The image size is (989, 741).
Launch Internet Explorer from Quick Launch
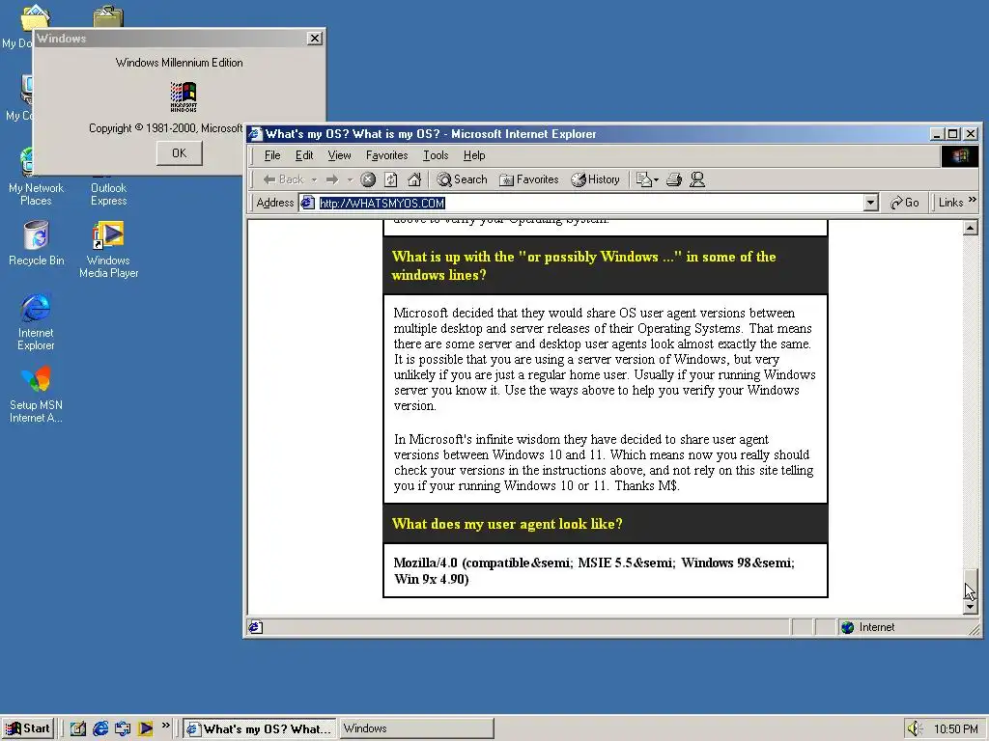click(x=100, y=729)
